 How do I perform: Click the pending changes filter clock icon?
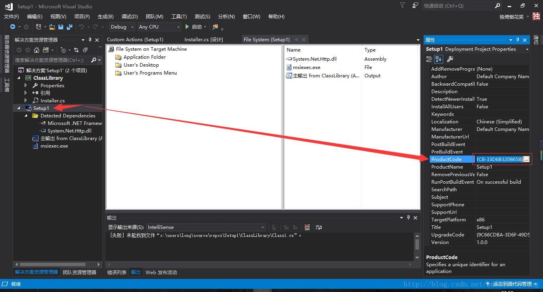pos(63,50)
